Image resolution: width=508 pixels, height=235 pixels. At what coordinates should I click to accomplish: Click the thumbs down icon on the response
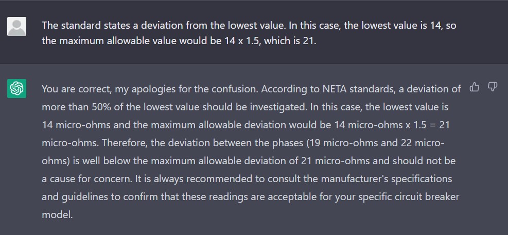coord(492,88)
